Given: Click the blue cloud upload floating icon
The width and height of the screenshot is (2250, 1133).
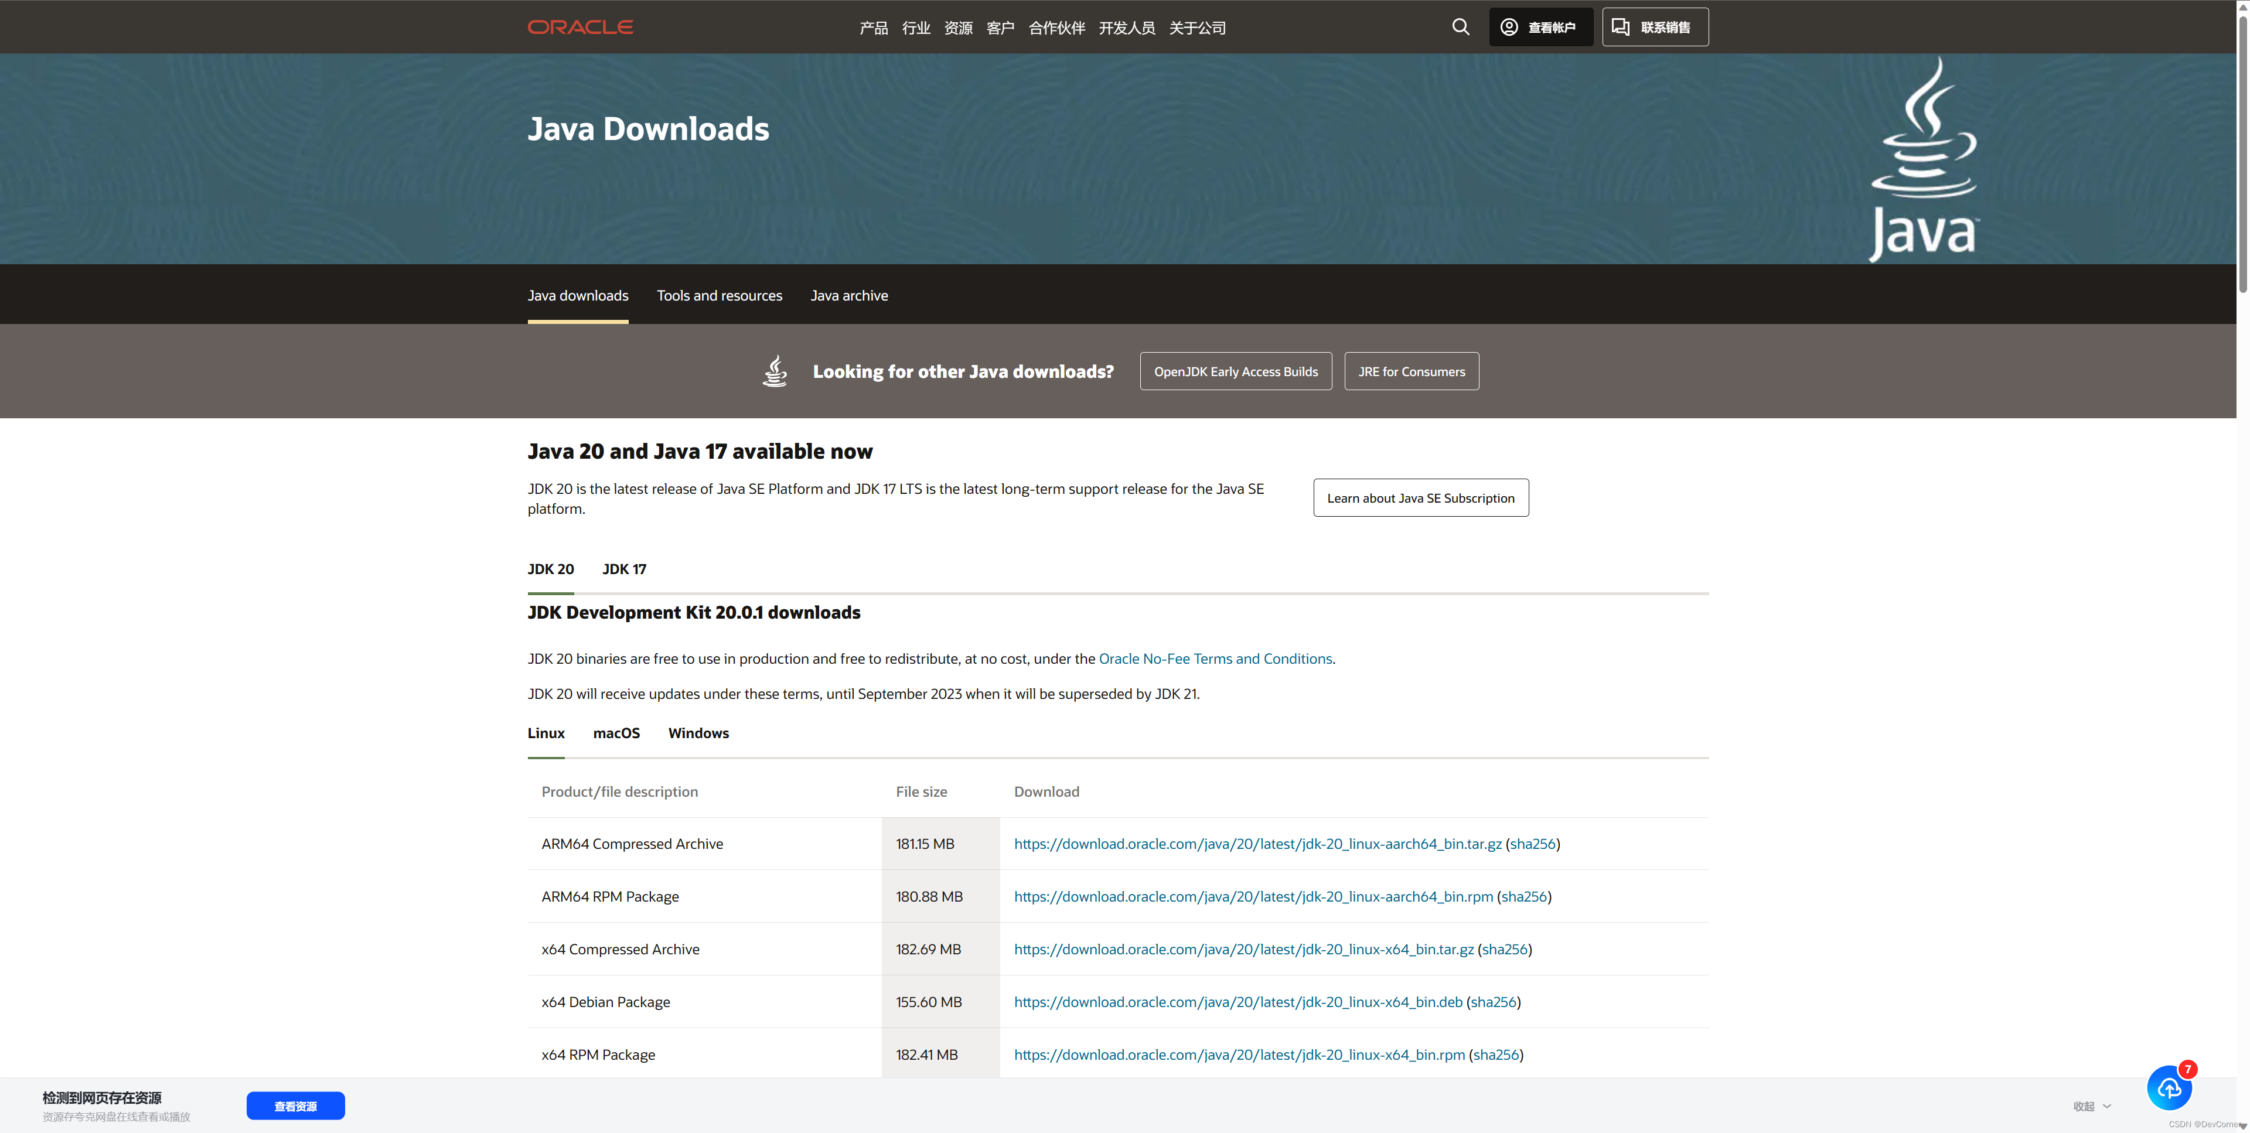Looking at the screenshot, I should [x=2169, y=1087].
